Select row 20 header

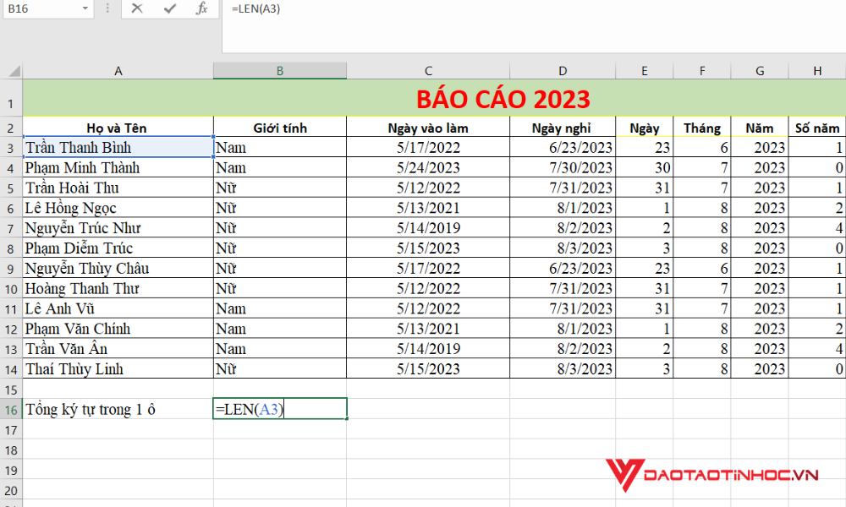tap(11, 490)
